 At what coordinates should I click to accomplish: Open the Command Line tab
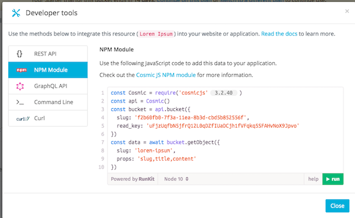pyautogui.click(x=48, y=102)
